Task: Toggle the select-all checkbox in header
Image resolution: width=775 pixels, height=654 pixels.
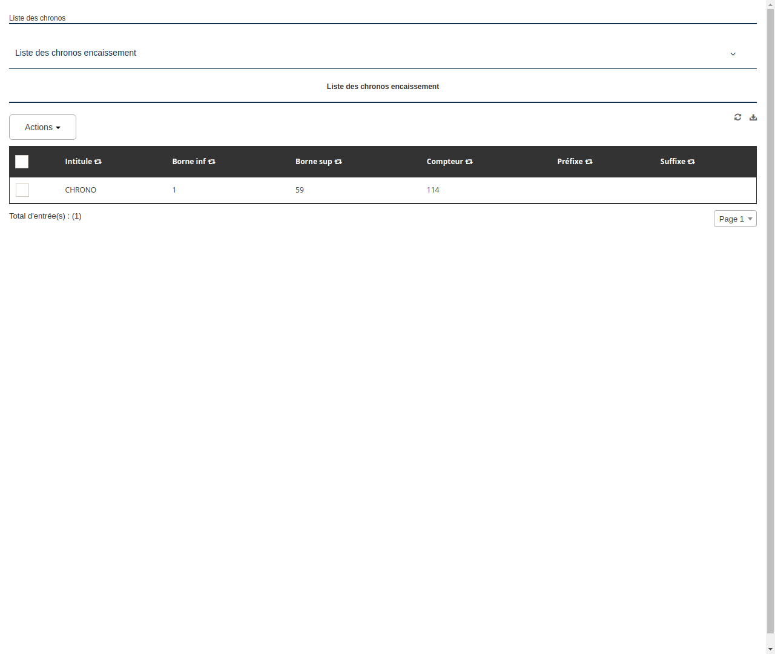Action: pyautogui.click(x=22, y=162)
